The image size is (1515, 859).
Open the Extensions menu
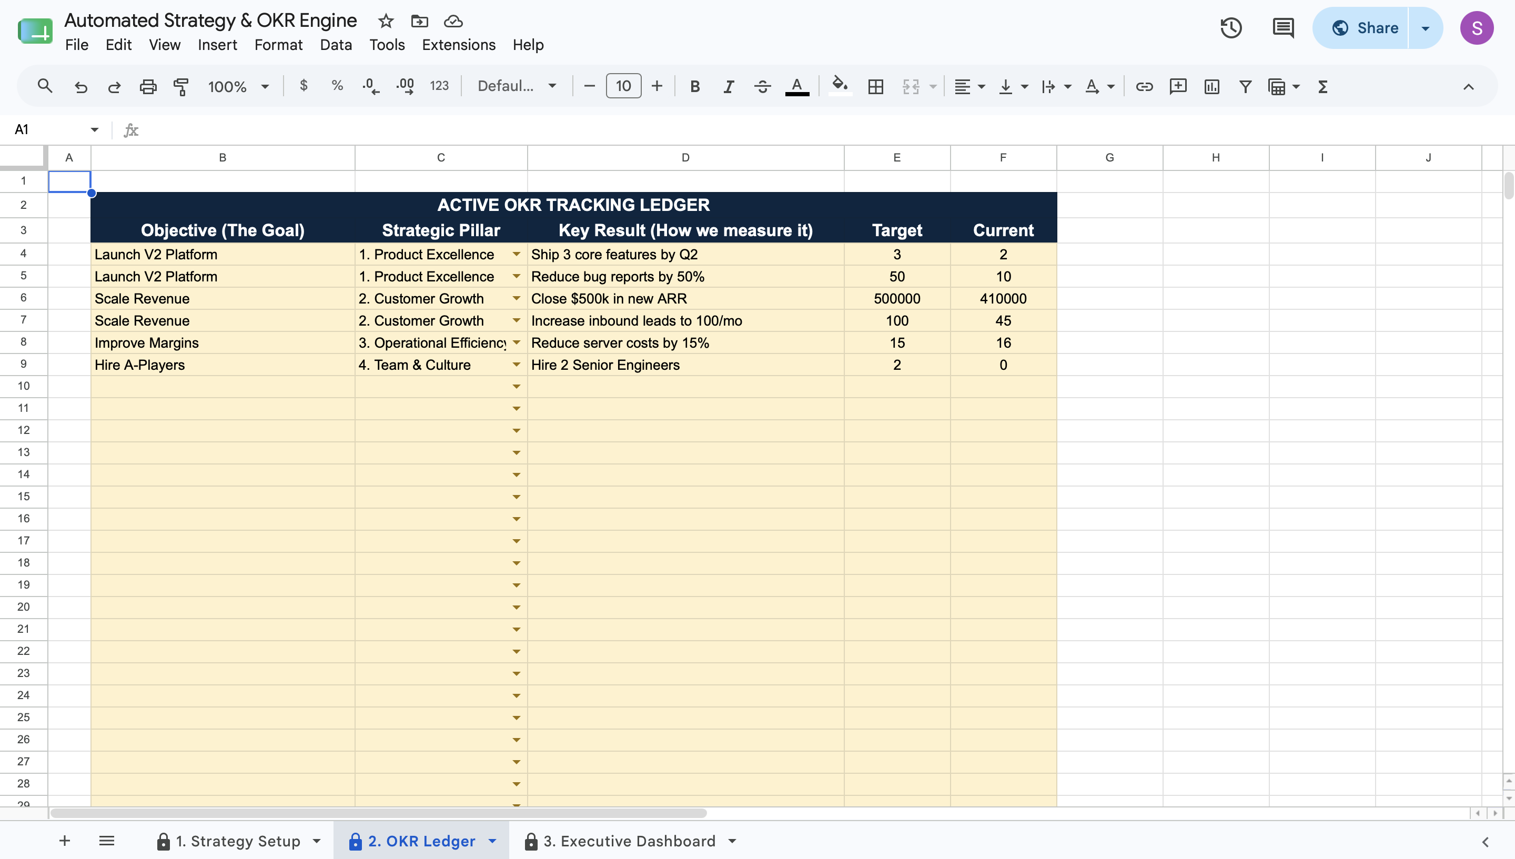click(x=458, y=45)
